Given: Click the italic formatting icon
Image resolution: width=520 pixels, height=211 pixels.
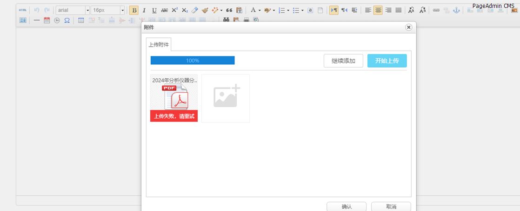Looking at the screenshot, I should [x=144, y=10].
